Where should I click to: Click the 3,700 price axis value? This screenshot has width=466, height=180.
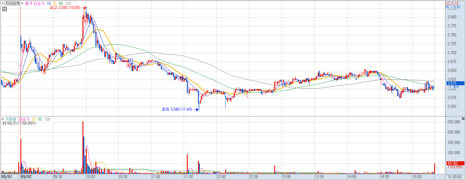pyautogui.click(x=452, y=53)
